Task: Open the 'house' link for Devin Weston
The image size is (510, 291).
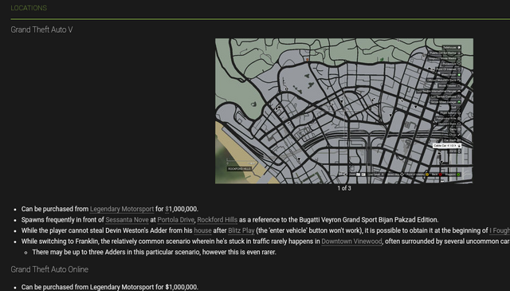Action: pos(202,230)
